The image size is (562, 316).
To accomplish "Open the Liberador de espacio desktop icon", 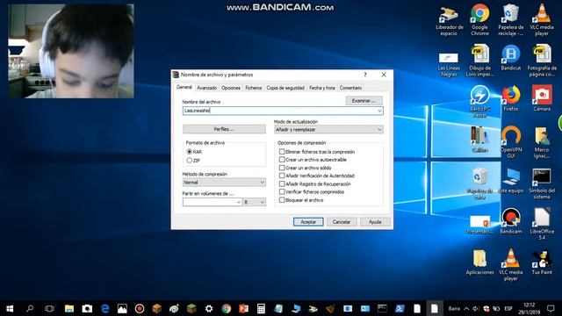I will [x=449, y=20].
